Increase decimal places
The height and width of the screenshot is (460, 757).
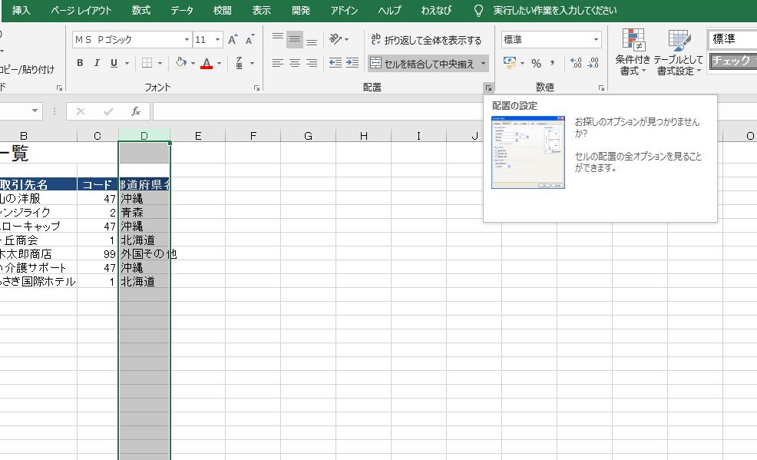click(574, 61)
